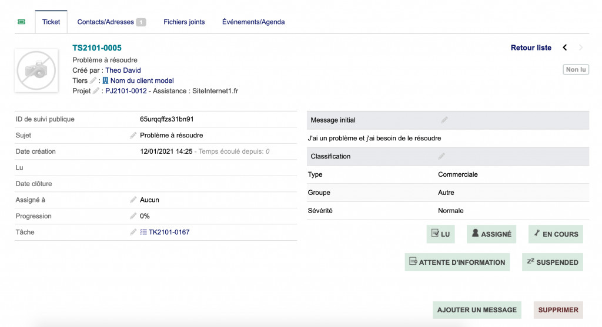This screenshot has width=602, height=327.
Task: Open the Événements/Agenda tab
Action: [253, 22]
